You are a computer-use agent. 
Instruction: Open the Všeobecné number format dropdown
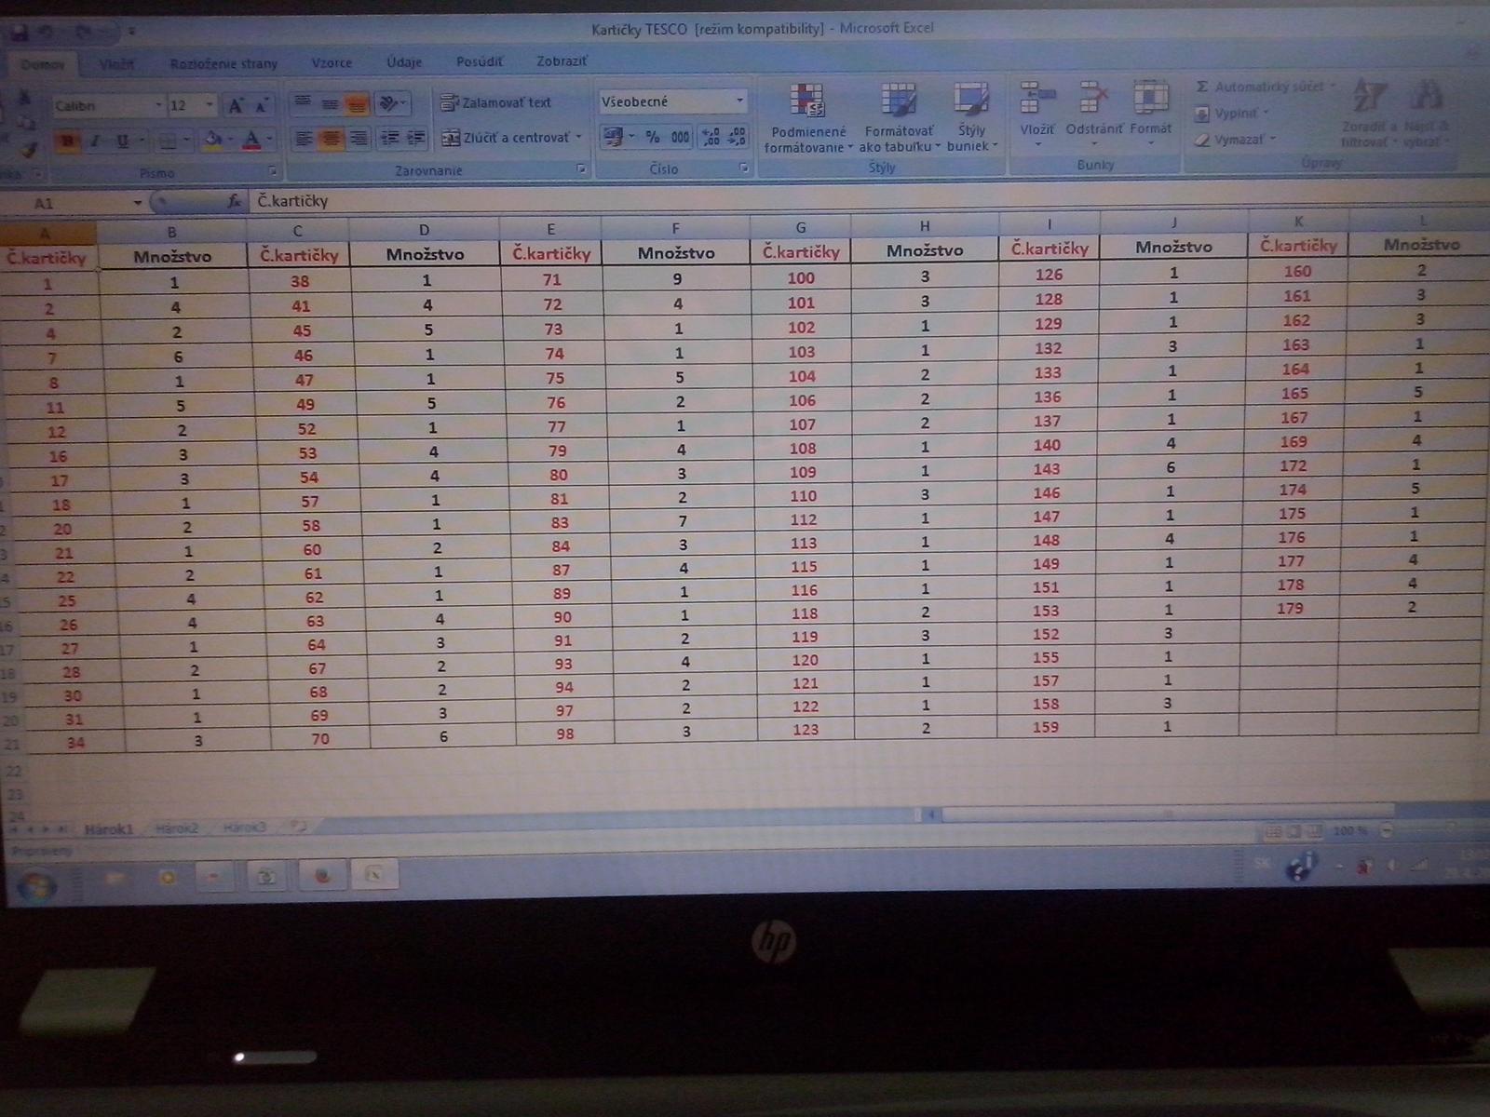point(739,101)
